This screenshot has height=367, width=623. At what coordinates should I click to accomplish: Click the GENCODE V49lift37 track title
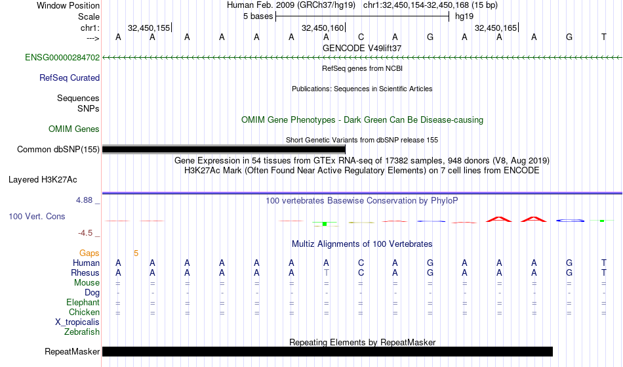point(362,48)
